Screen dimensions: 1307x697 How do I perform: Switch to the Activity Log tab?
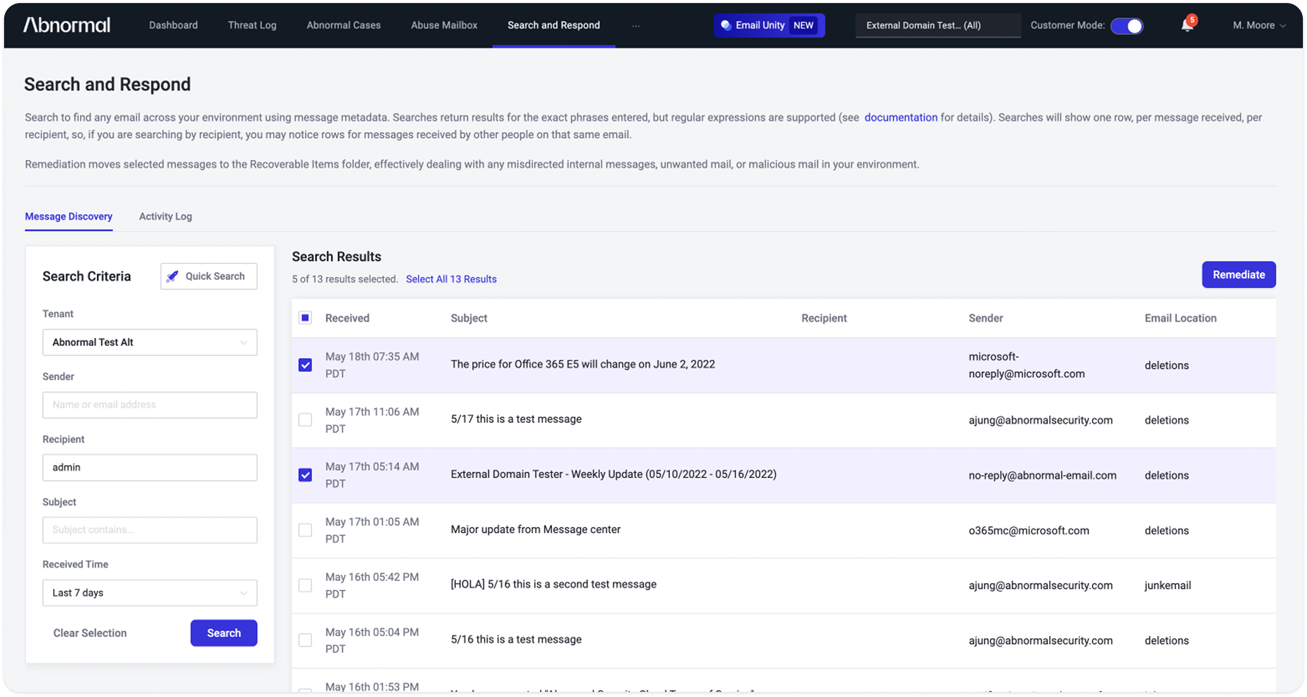click(165, 216)
